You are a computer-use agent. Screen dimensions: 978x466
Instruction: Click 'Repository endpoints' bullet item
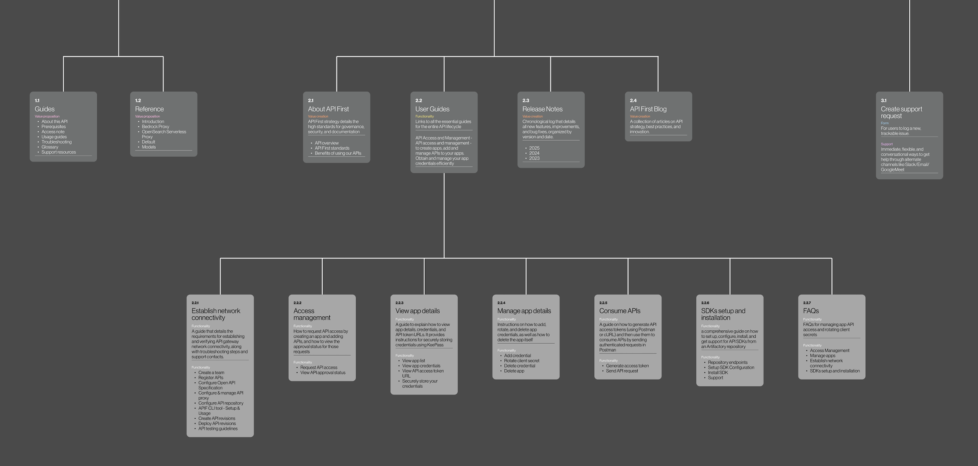(728, 362)
